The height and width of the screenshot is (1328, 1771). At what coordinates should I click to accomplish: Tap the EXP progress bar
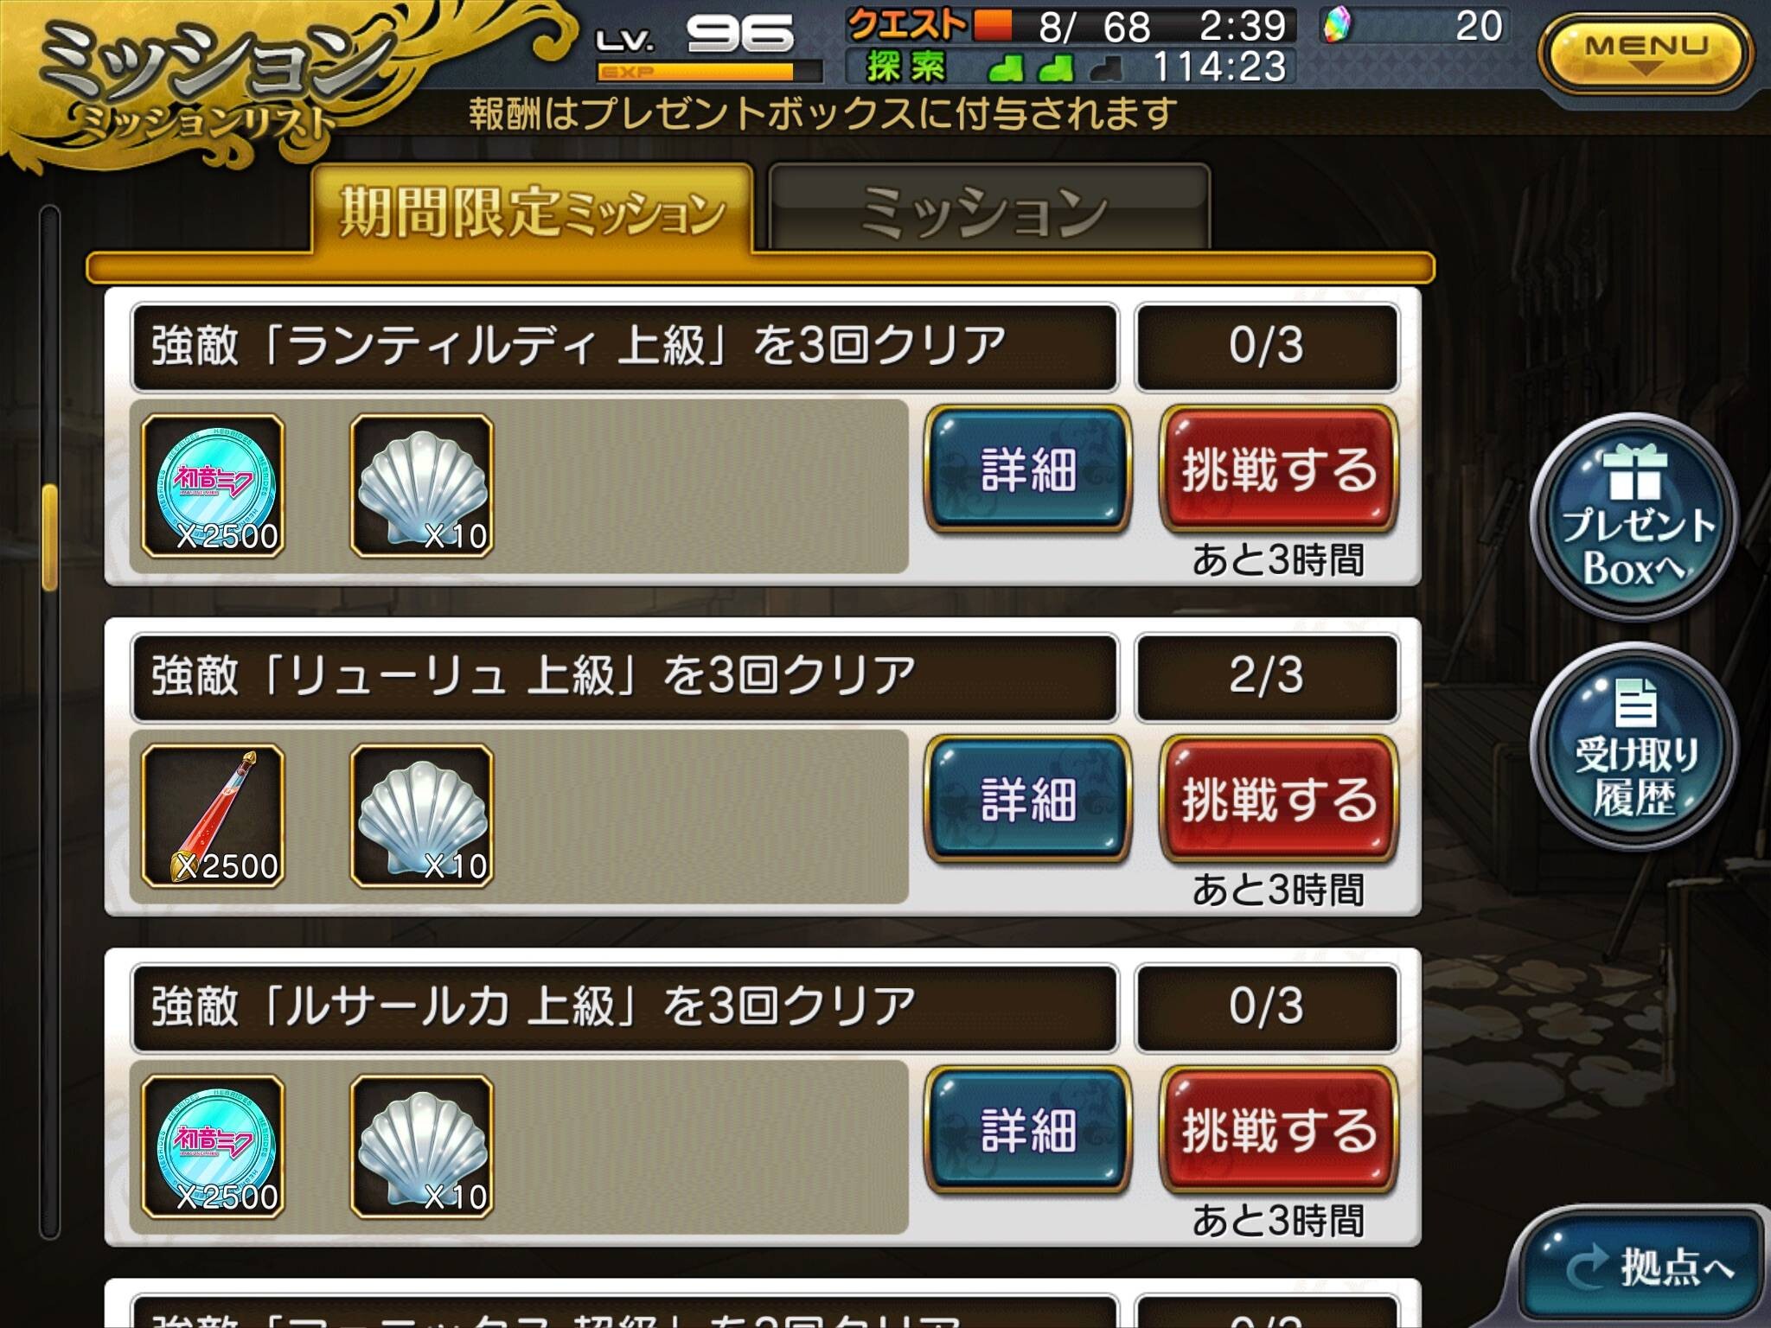click(x=709, y=72)
